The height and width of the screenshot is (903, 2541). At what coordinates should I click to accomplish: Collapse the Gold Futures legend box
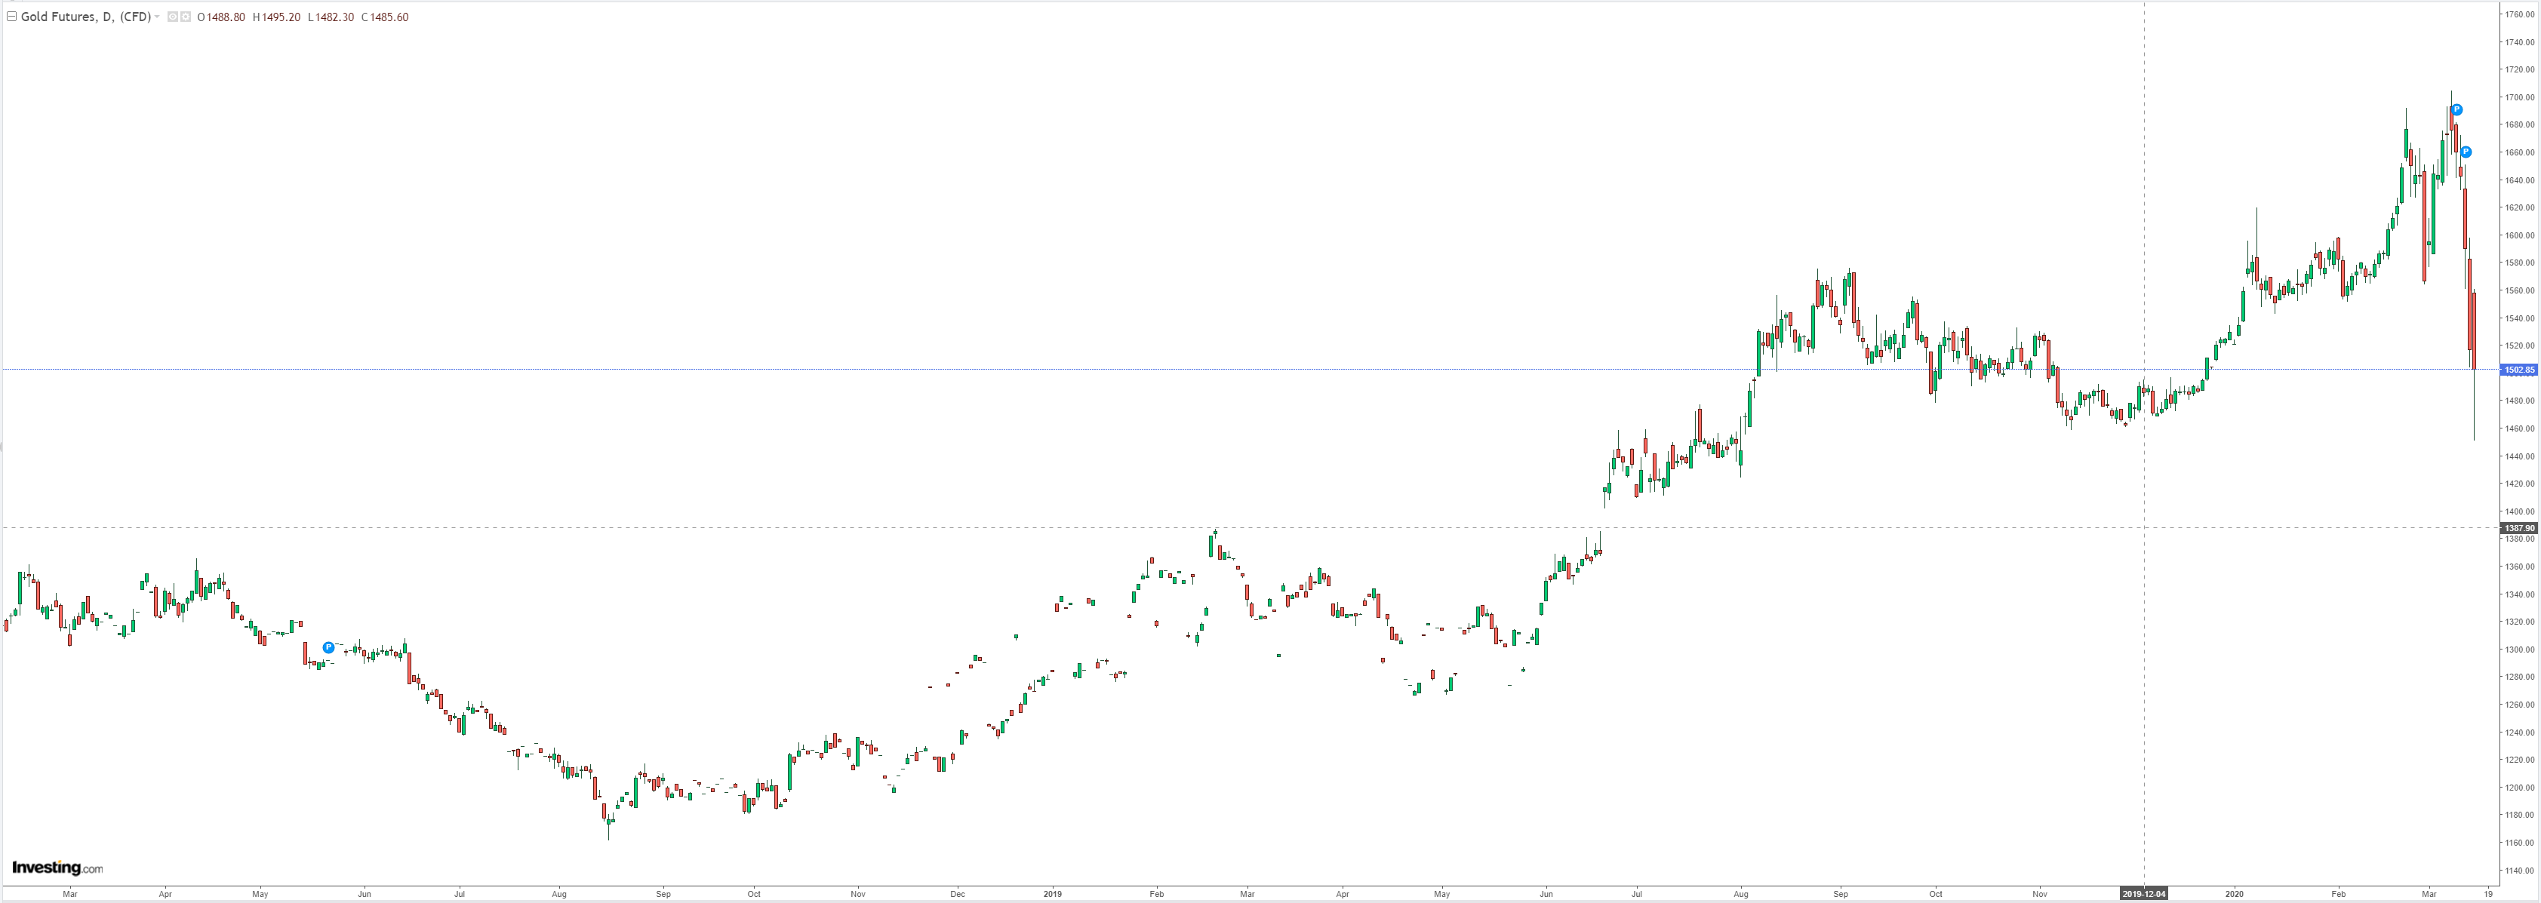pos(12,17)
